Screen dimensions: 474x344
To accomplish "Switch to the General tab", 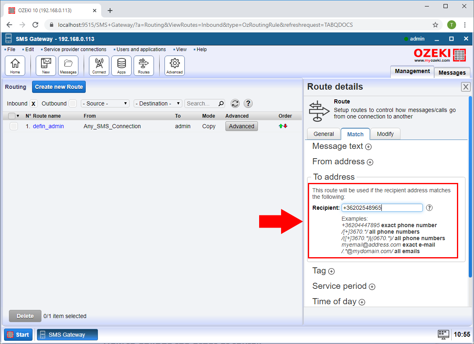I will pyautogui.click(x=323, y=134).
